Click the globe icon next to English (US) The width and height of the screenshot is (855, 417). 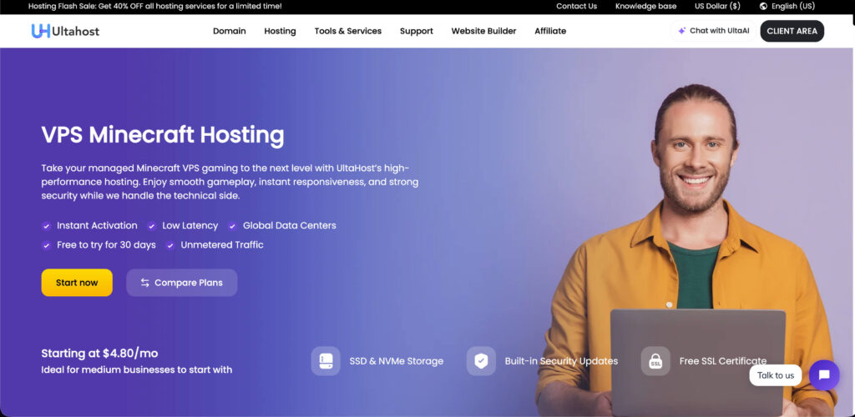763,7
